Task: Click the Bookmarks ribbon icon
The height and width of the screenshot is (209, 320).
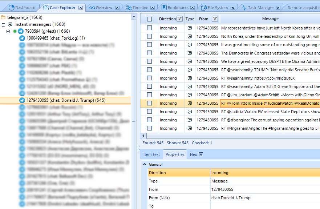Action: pyautogui.click(x=164, y=8)
